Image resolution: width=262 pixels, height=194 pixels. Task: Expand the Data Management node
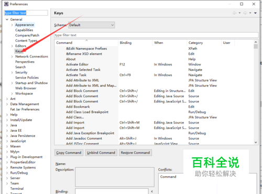click(x=7, y=104)
